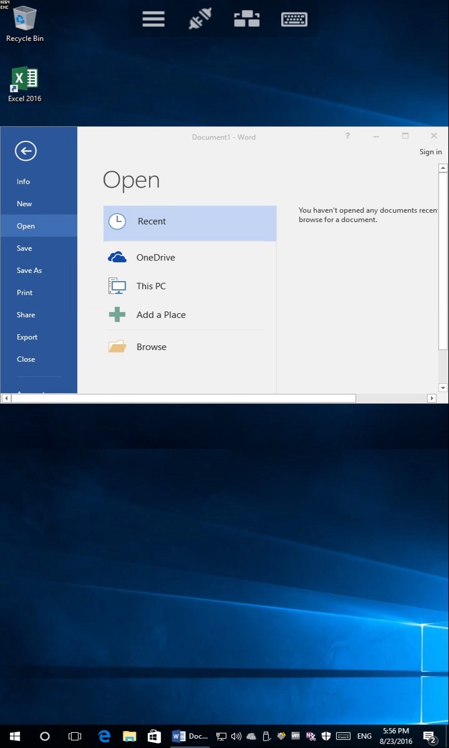Click the horizontal scrollbar thumb
The image size is (449, 748).
(184, 398)
